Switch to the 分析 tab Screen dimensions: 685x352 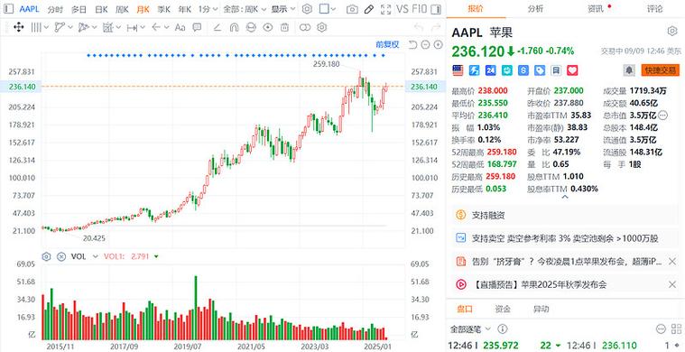tap(535, 8)
